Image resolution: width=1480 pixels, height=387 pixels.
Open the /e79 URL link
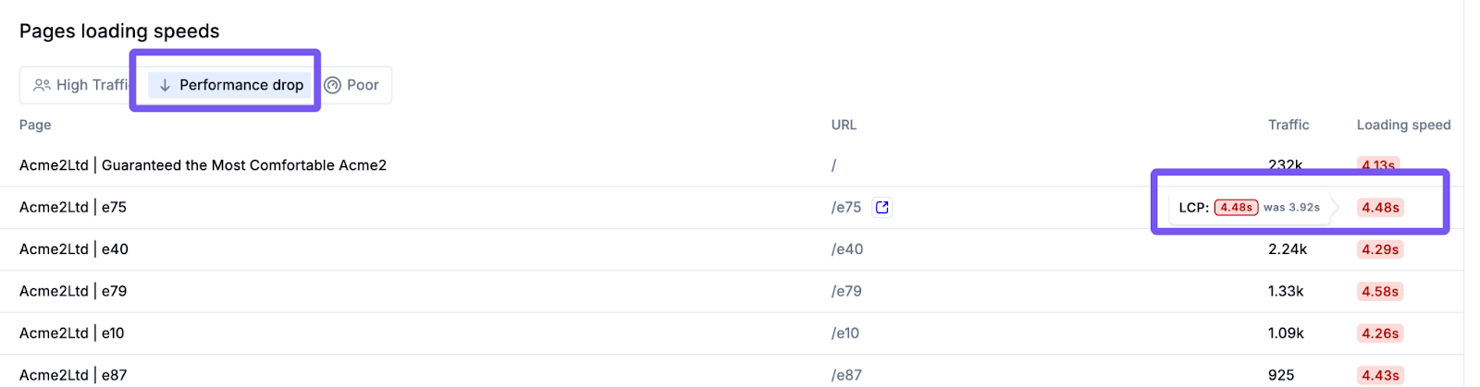coord(846,291)
